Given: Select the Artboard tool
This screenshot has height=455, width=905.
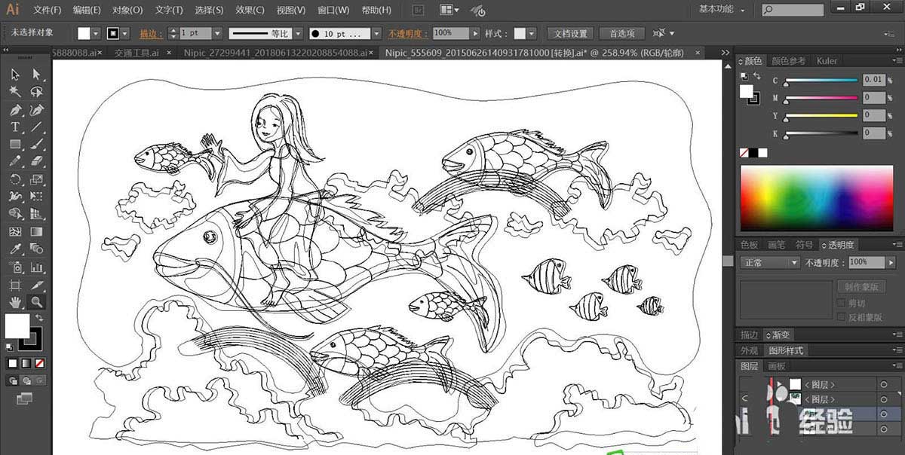Looking at the screenshot, I should (x=15, y=285).
